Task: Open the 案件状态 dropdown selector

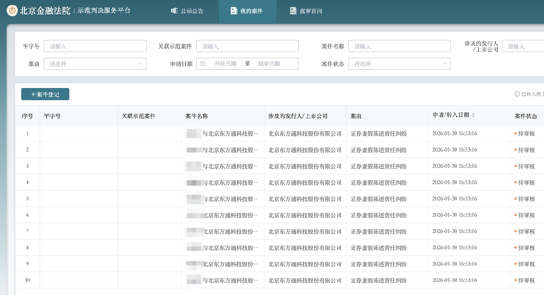Action: [399, 64]
